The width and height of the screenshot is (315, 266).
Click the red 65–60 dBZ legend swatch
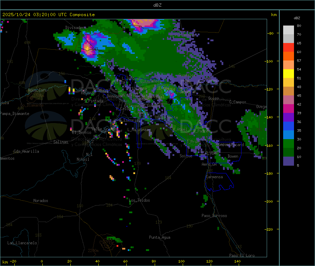(288, 47)
